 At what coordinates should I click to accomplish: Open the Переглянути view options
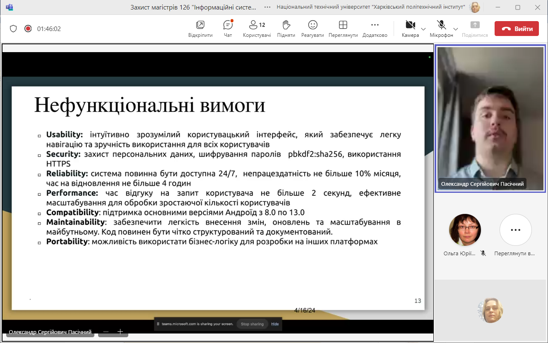pyautogui.click(x=343, y=29)
